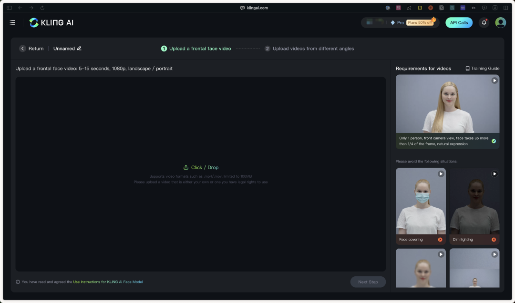515x303 pixels.
Task: Click the info icon beside agreement text
Action: pyautogui.click(x=18, y=282)
